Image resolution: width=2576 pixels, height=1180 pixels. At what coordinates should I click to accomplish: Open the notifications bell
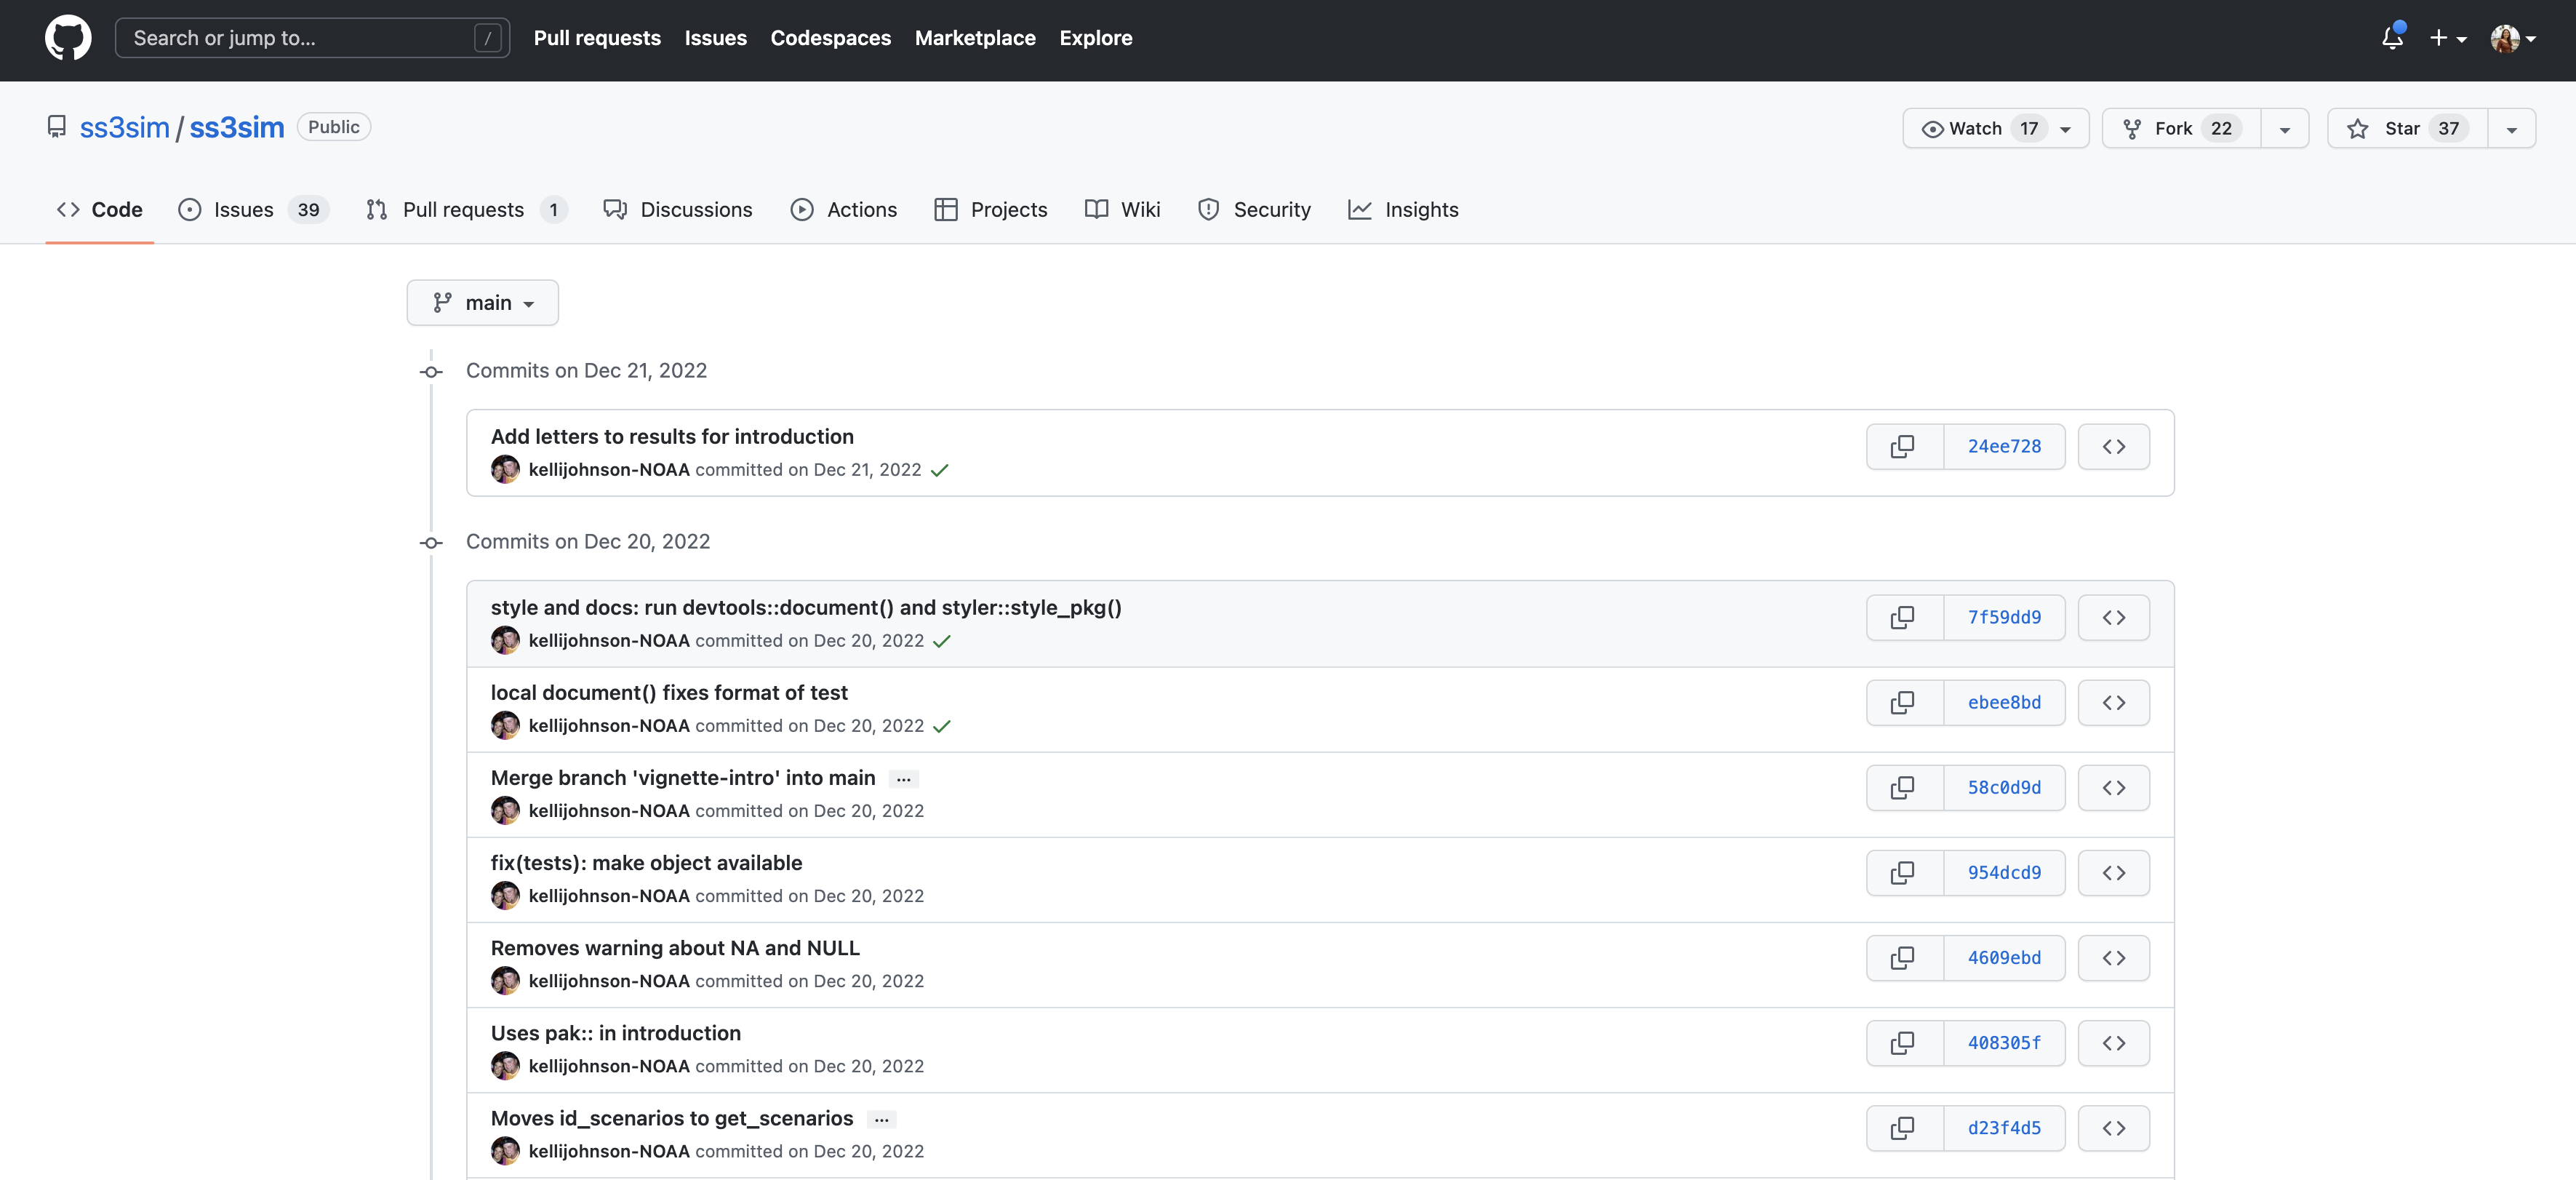2392,38
